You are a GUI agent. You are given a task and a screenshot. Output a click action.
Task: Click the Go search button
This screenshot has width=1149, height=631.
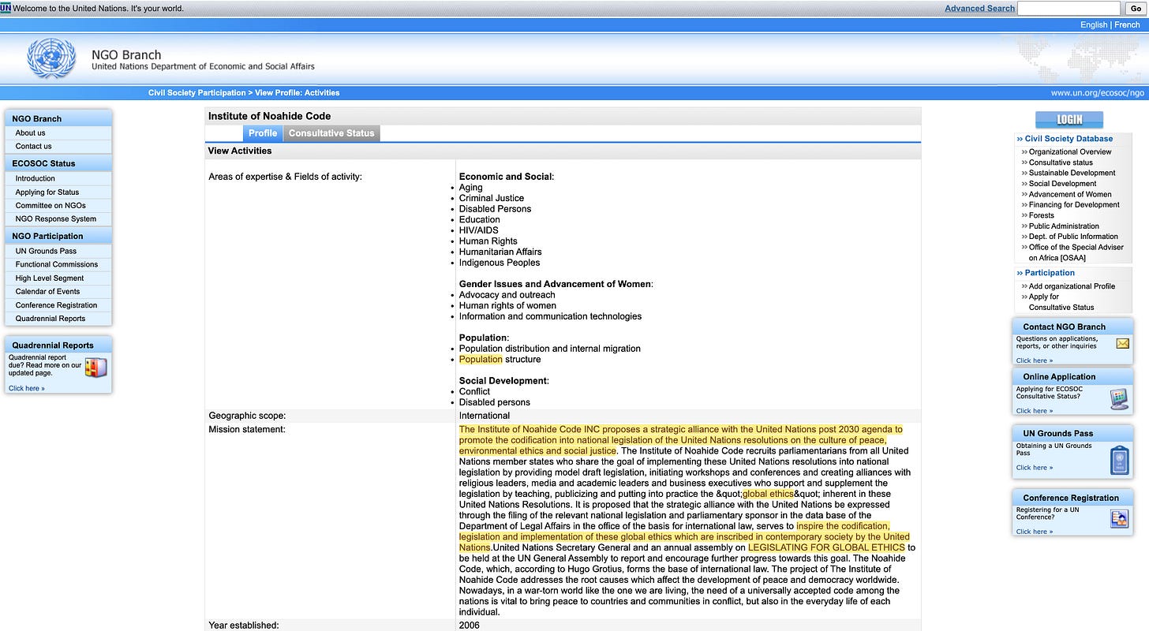pyautogui.click(x=1135, y=8)
